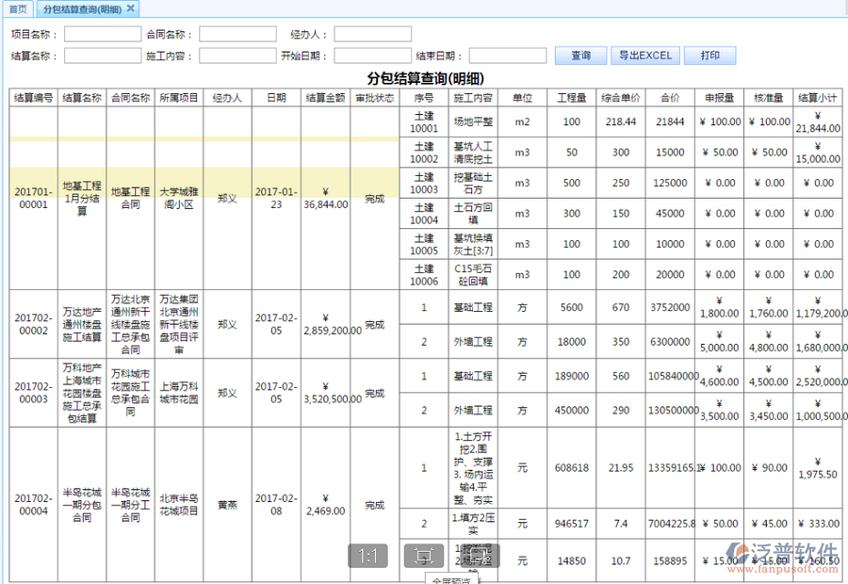This screenshot has width=848, height=584.
Task: Select the 经办人 input field
Action: (x=372, y=35)
